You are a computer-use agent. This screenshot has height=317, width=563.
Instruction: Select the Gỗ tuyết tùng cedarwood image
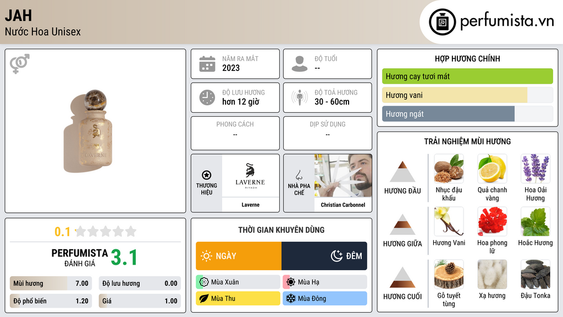click(x=449, y=274)
